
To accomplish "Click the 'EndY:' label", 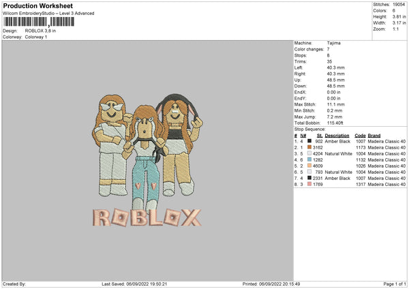I will [x=300, y=98].
